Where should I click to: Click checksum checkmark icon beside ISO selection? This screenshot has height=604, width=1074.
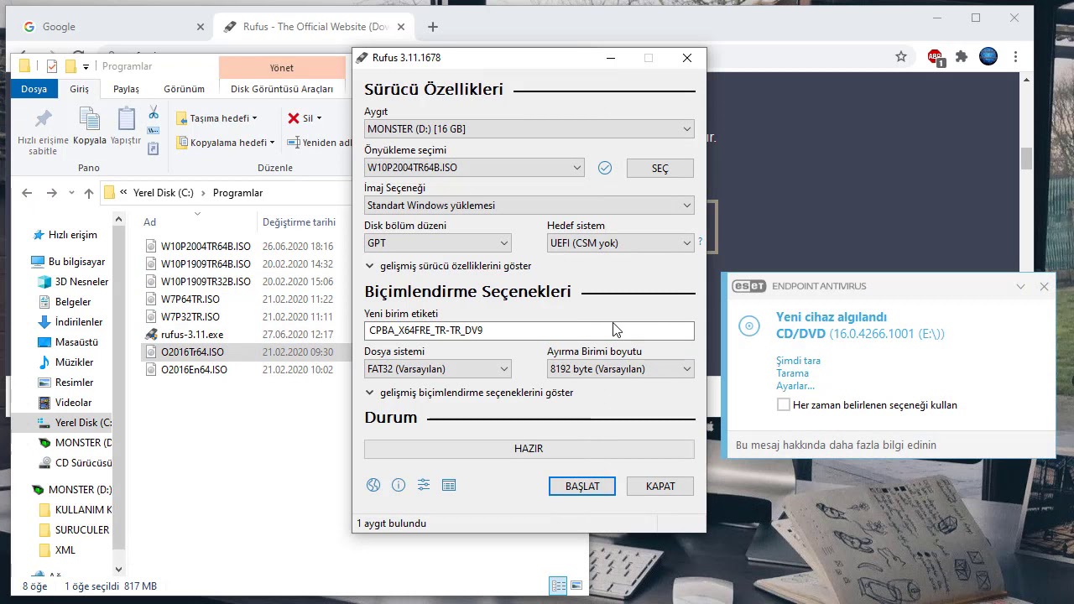pyautogui.click(x=605, y=168)
